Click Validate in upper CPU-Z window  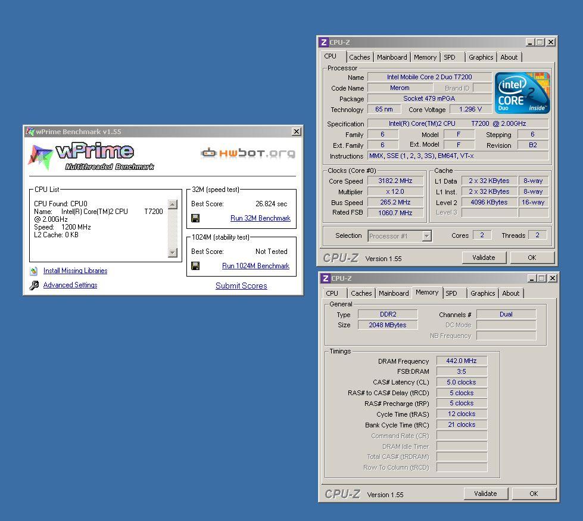(x=484, y=258)
